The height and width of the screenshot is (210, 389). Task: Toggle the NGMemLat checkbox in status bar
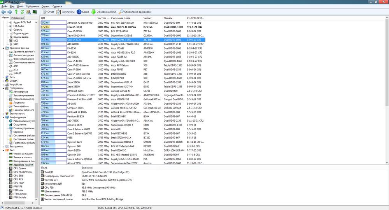(2, 208)
